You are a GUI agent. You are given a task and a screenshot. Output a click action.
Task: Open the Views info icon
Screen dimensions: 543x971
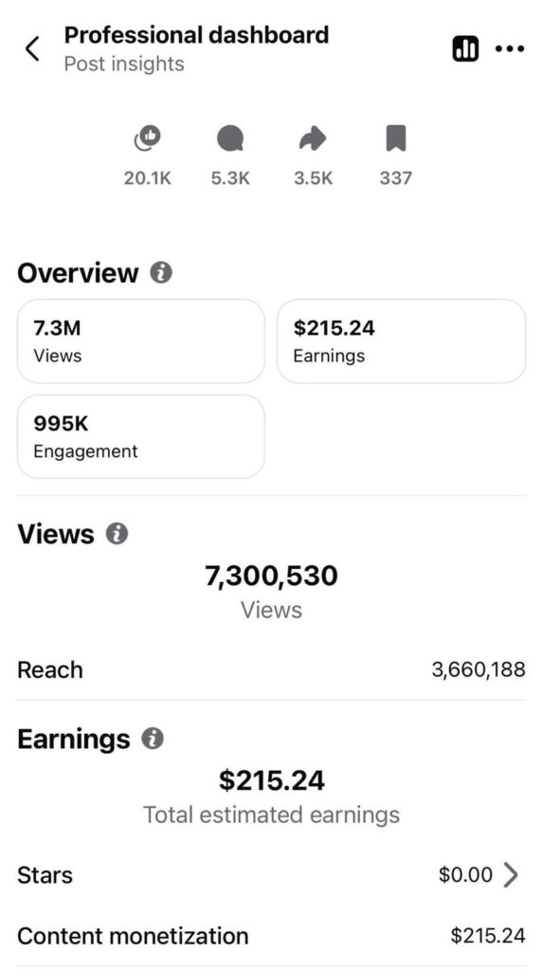117,534
